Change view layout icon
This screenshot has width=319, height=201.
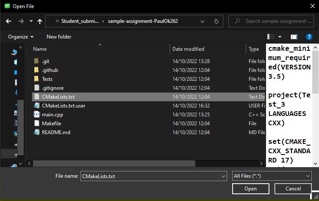tap(271, 37)
